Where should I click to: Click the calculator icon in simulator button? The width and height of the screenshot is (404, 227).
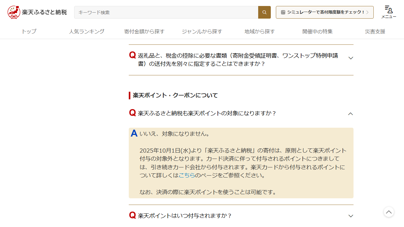(x=283, y=12)
